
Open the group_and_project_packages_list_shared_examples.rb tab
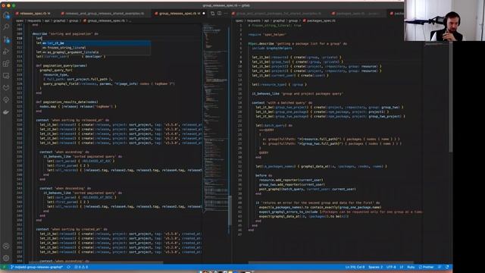[277, 14]
